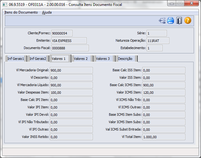Click the Valor ICMS Item field 120,00

[164, 93]
